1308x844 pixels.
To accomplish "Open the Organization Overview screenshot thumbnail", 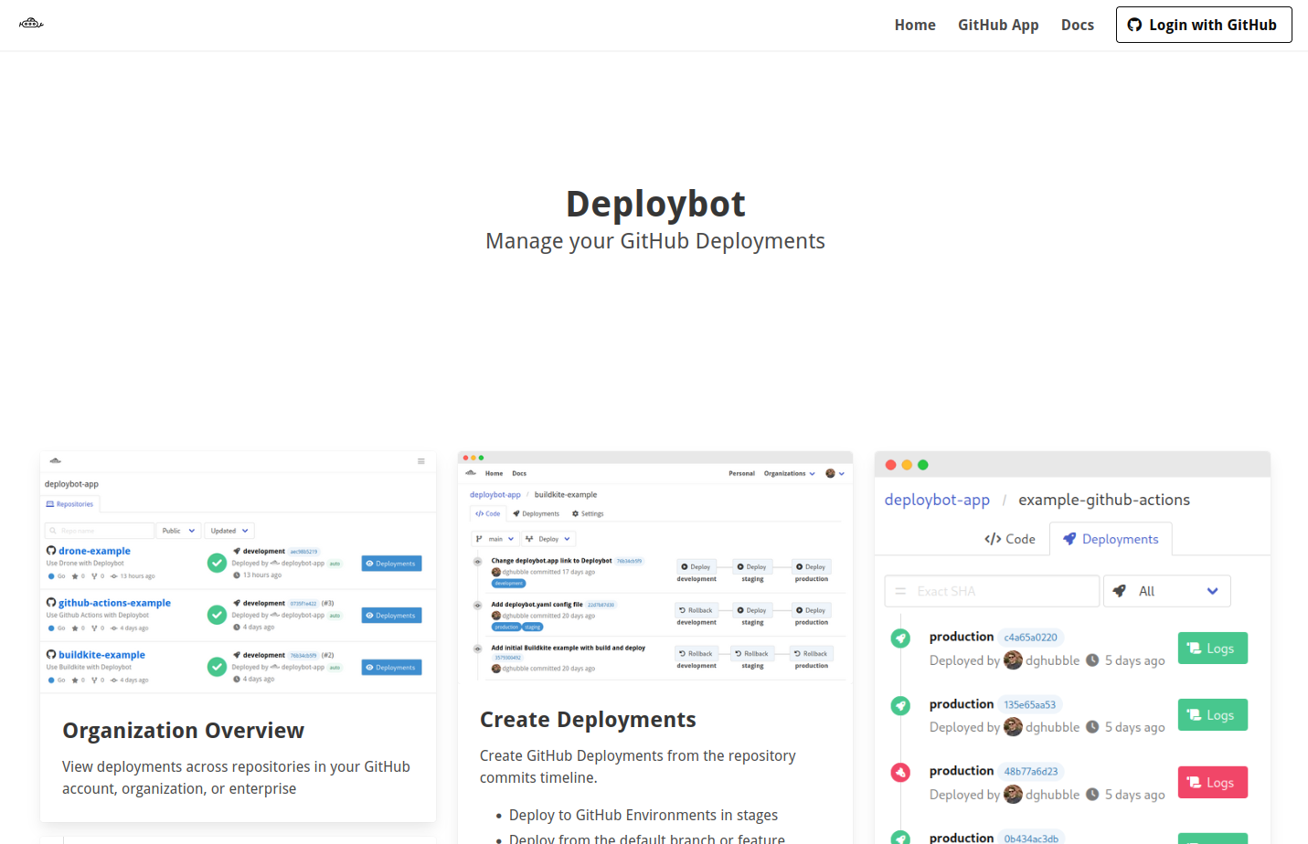I will click(x=238, y=572).
